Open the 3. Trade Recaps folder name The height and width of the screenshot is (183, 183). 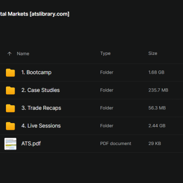pyautogui.click(x=41, y=108)
